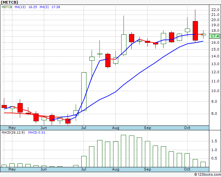Click the 0.5 MACD axis label
Image resolution: width=221 pixels, height=177 pixels.
coord(214,158)
